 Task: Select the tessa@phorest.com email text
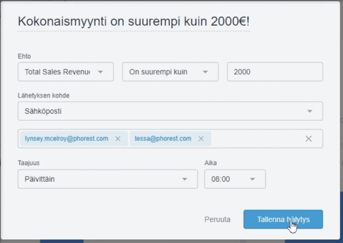tap(163, 139)
